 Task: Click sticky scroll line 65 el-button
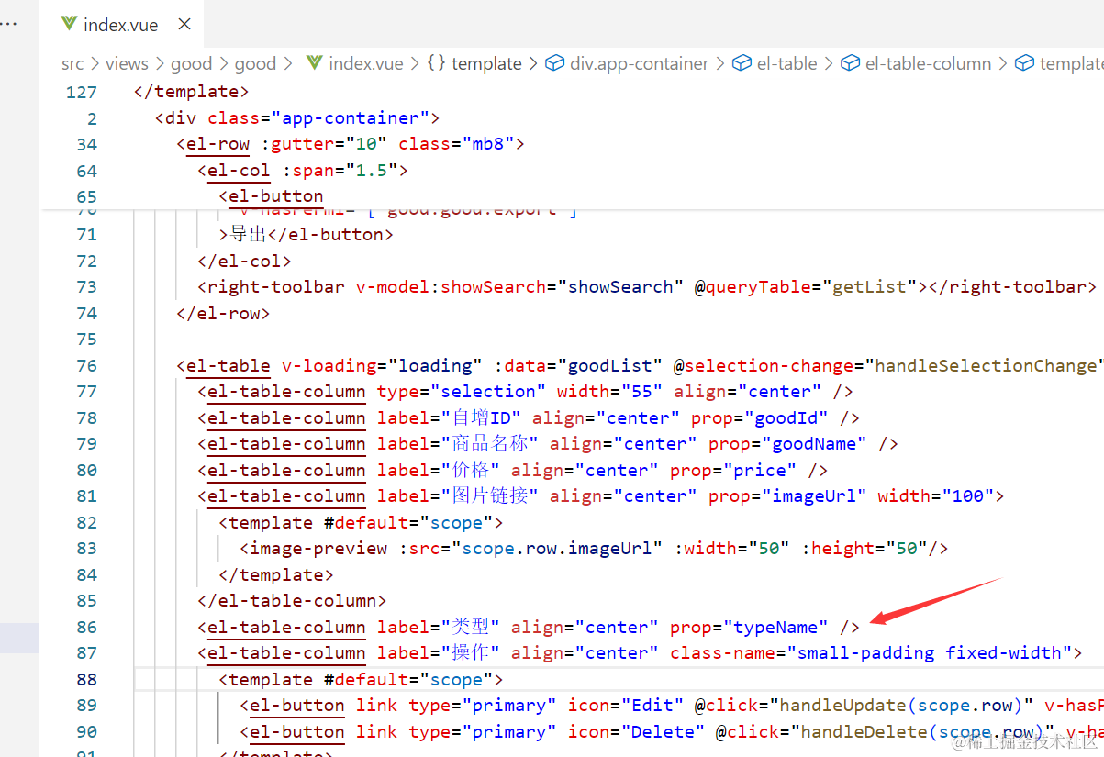pyautogui.click(x=271, y=196)
